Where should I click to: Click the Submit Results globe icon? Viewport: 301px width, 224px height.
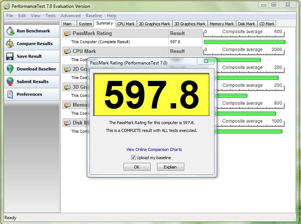click(10, 82)
